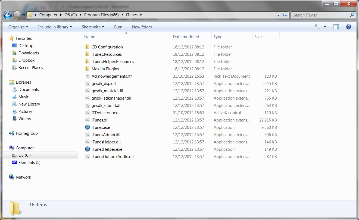Select the Homegroup icon in sidebar
Image resolution: width=359 pixels, height=220 pixels.
click(x=12, y=133)
